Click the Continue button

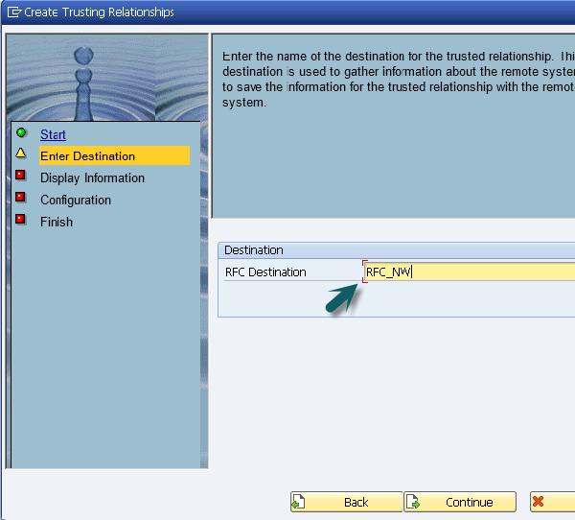point(460,502)
